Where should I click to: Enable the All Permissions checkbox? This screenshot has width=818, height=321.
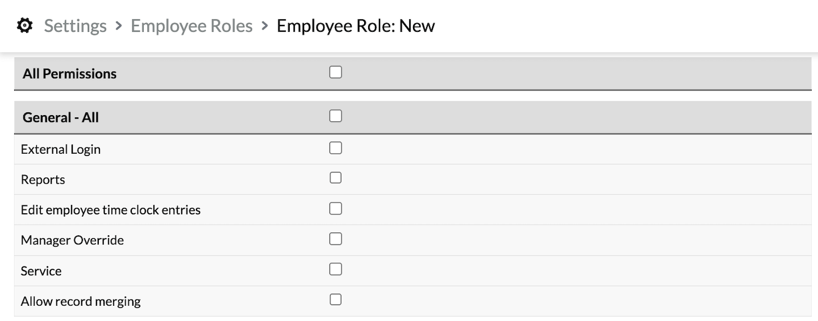[x=336, y=72]
